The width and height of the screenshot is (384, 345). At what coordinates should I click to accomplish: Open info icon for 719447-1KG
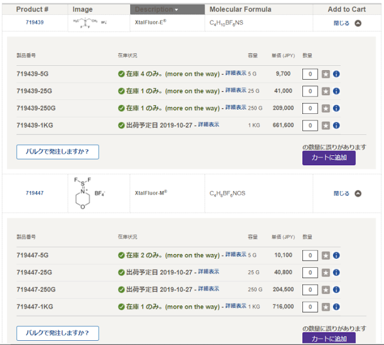336,307
